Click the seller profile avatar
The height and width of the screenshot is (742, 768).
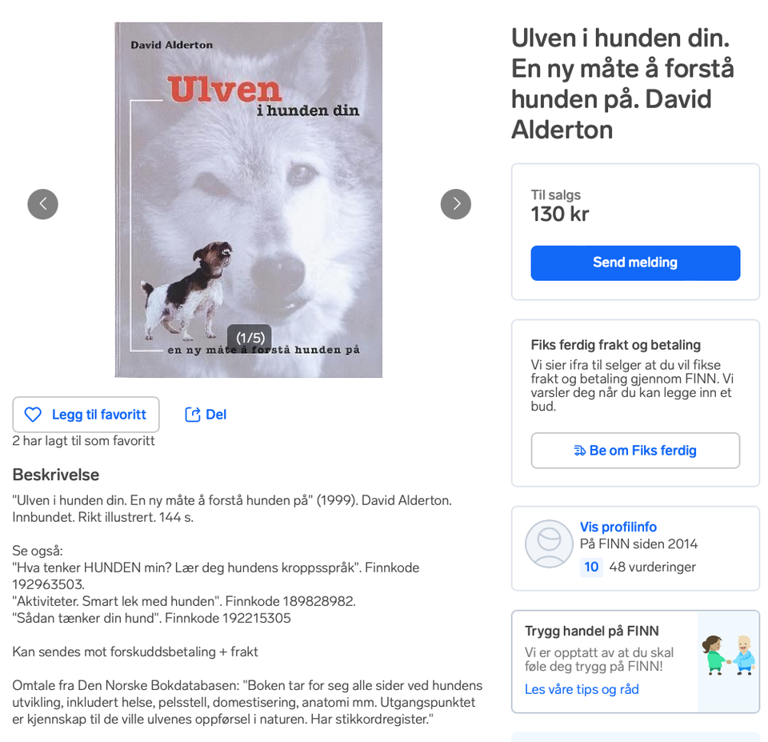tap(549, 544)
